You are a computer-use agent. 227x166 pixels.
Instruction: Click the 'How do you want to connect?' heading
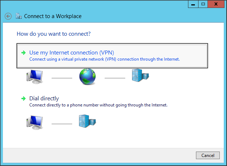click(54, 34)
